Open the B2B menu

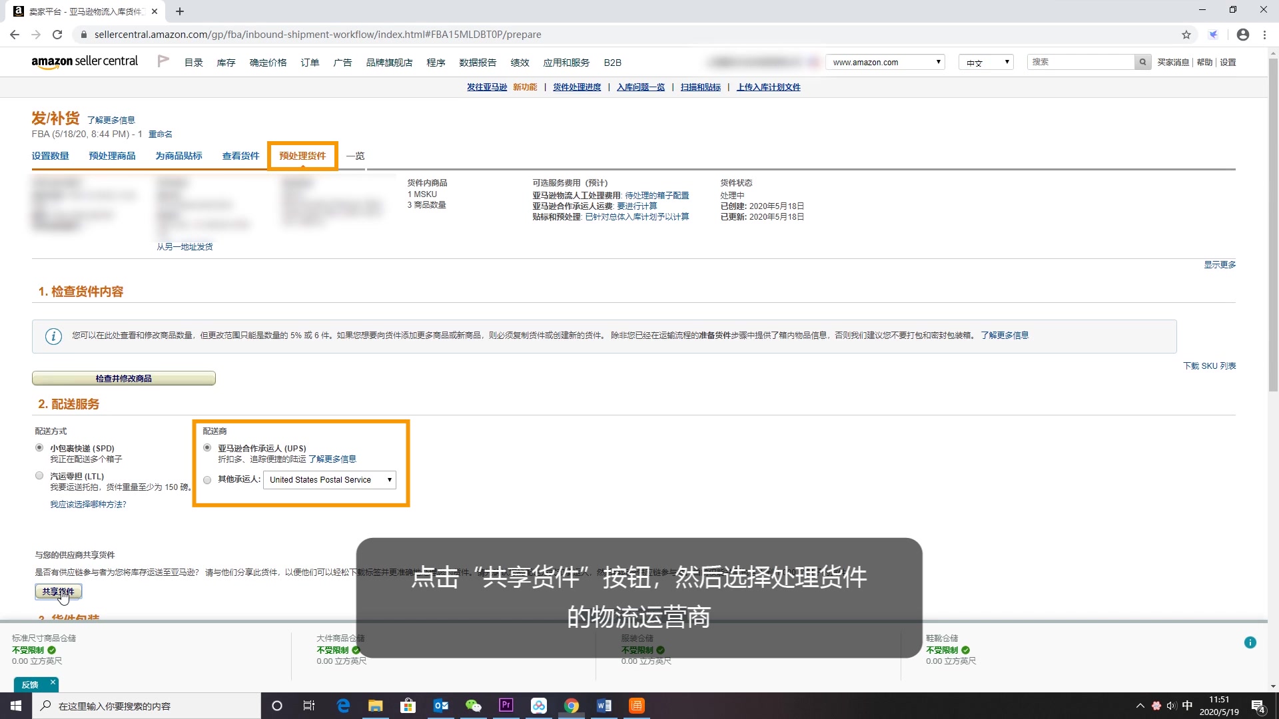click(612, 63)
